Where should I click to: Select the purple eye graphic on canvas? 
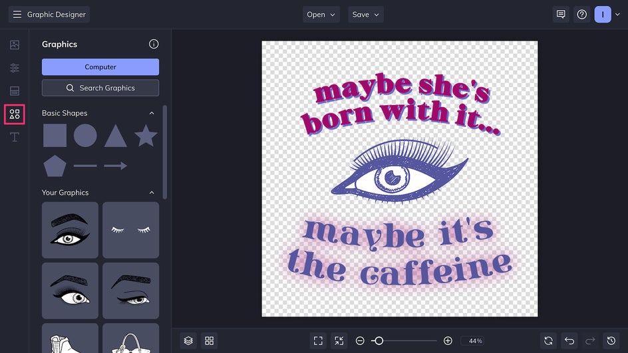point(399,172)
